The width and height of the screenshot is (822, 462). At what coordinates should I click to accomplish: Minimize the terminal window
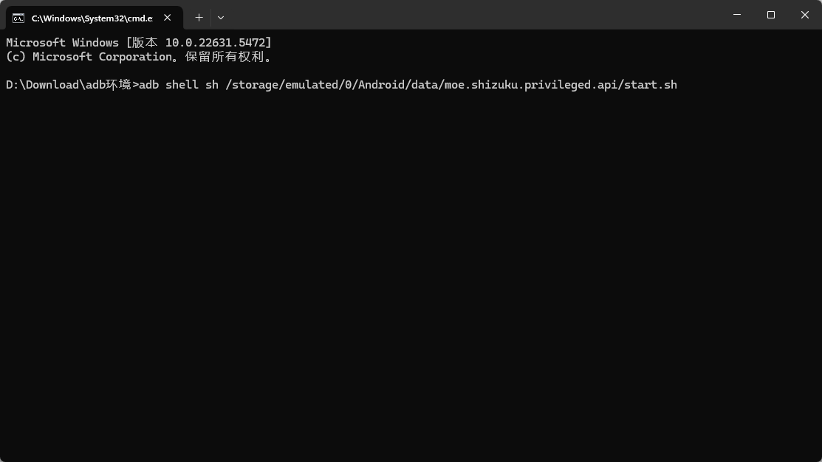pyautogui.click(x=737, y=15)
